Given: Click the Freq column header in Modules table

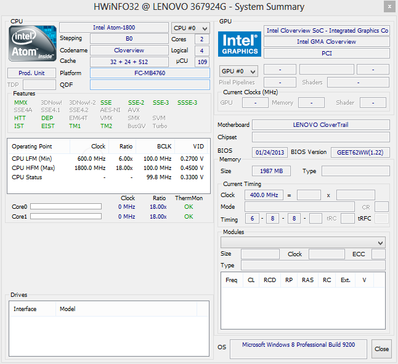Looking at the screenshot, I should click(x=232, y=280).
